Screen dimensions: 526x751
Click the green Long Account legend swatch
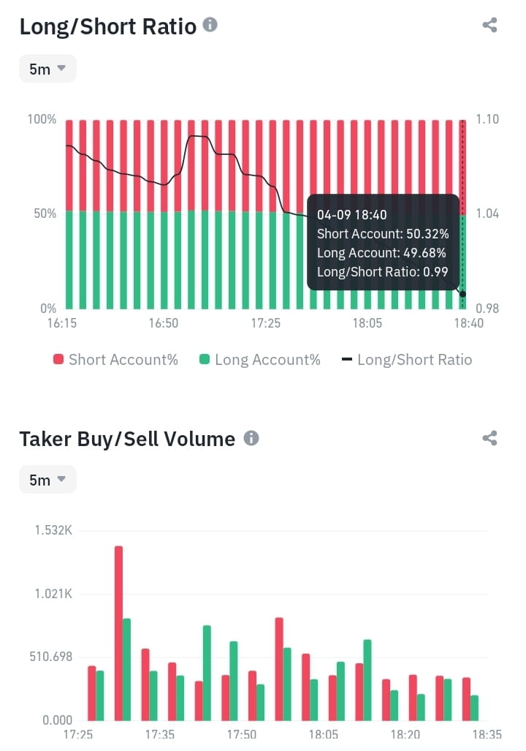pyautogui.click(x=205, y=359)
